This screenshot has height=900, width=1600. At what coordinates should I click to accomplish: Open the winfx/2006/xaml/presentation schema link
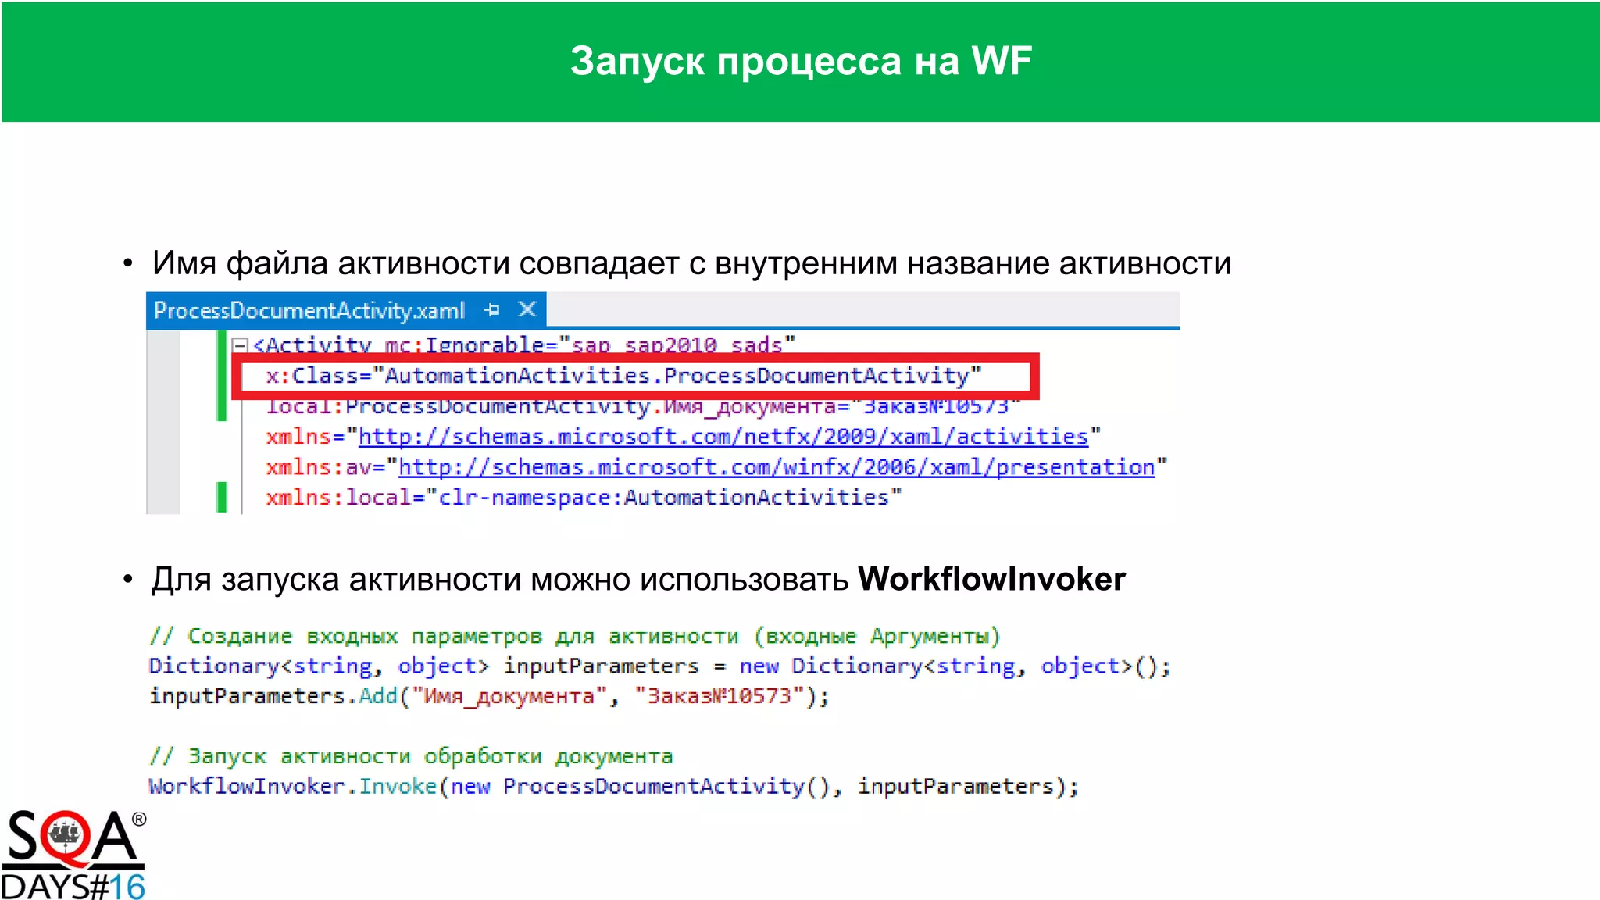776,467
